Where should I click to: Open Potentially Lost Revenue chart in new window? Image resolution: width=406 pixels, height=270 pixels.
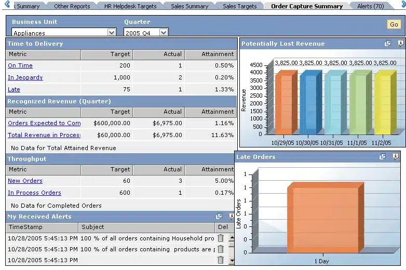387,43
